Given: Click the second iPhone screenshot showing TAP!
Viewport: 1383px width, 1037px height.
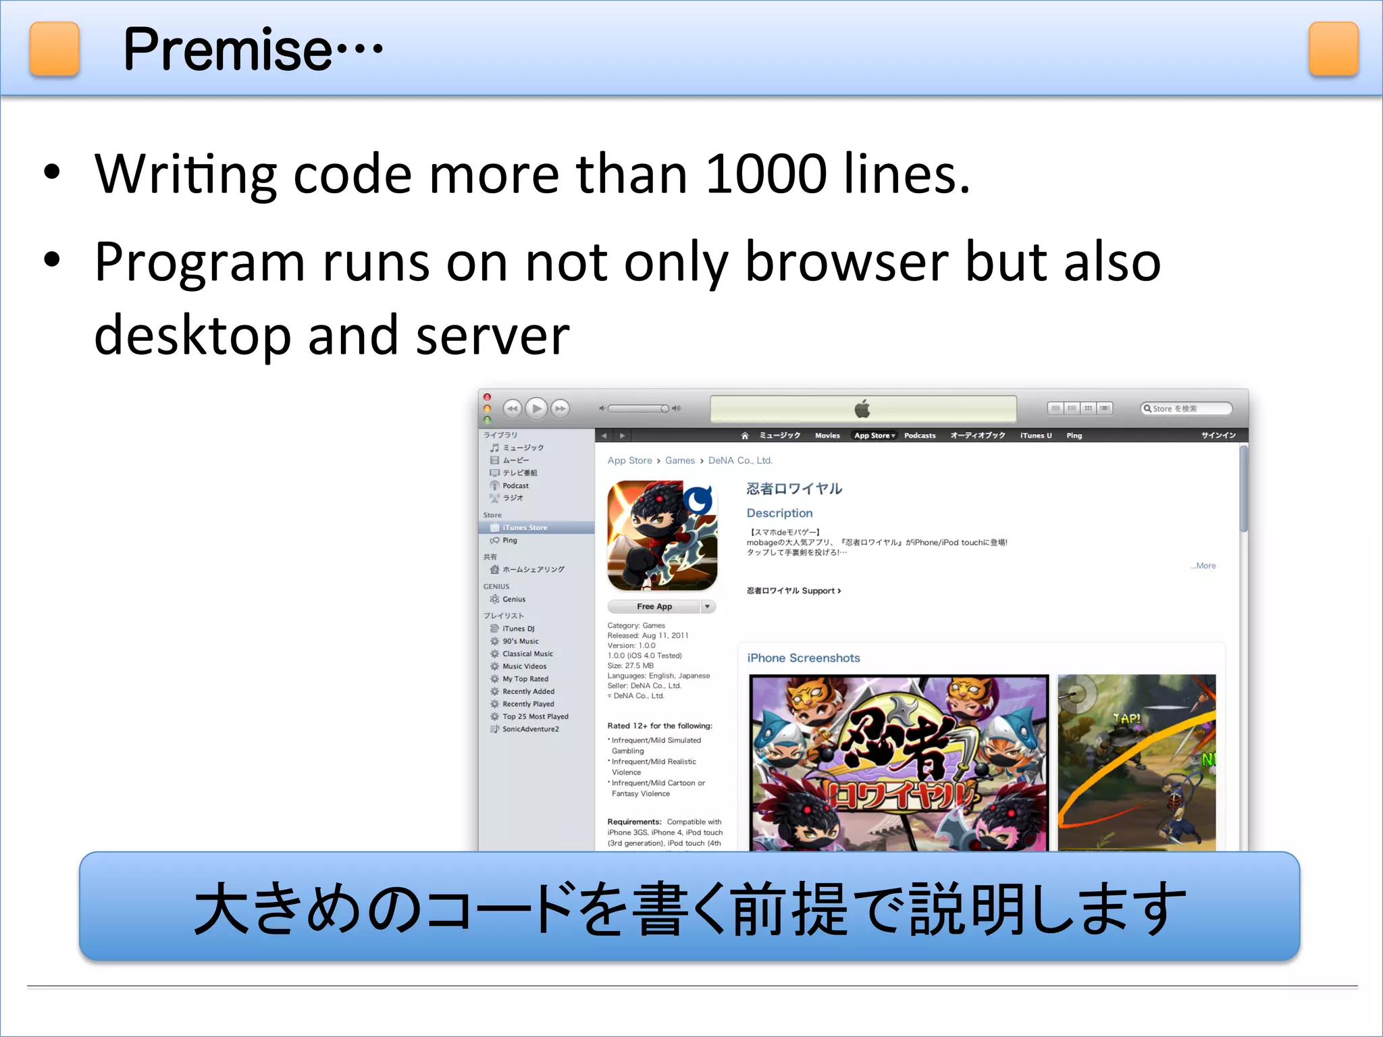Looking at the screenshot, I should (1137, 763).
